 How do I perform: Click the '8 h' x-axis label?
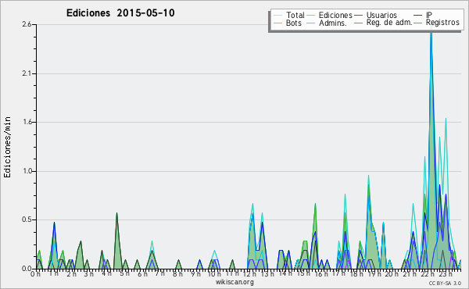click(177, 273)
